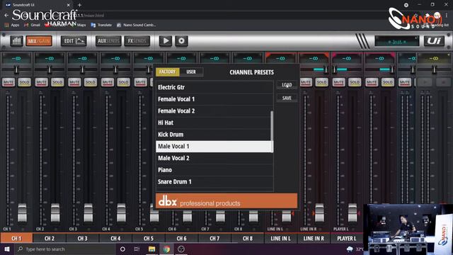
Task: Click the CH 2 pan slider
Action: coord(49,69)
